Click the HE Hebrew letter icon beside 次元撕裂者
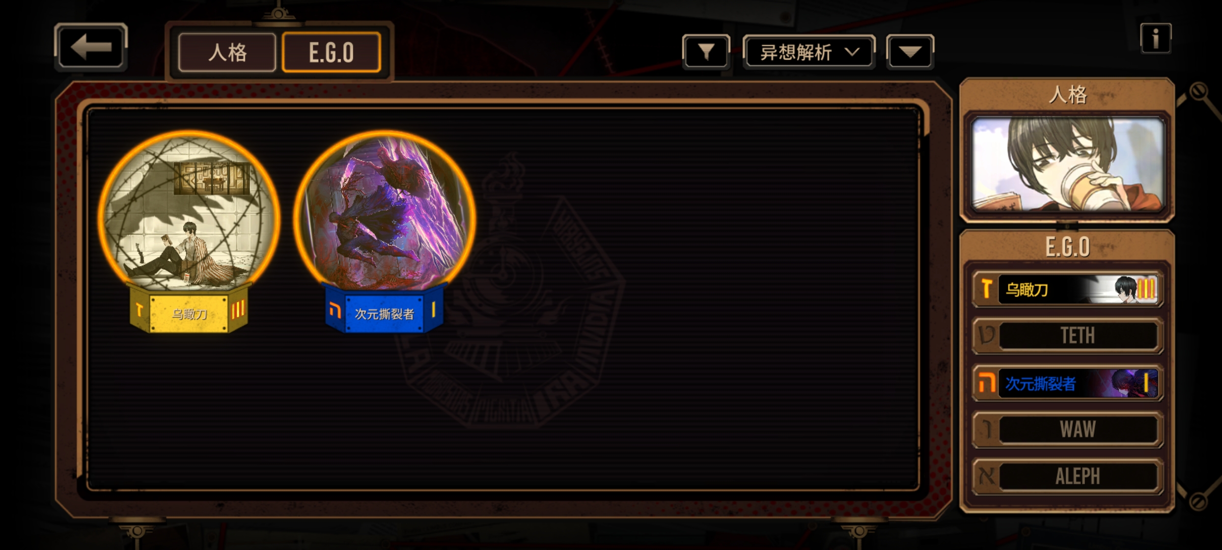This screenshot has height=550, width=1222. pos(986,383)
